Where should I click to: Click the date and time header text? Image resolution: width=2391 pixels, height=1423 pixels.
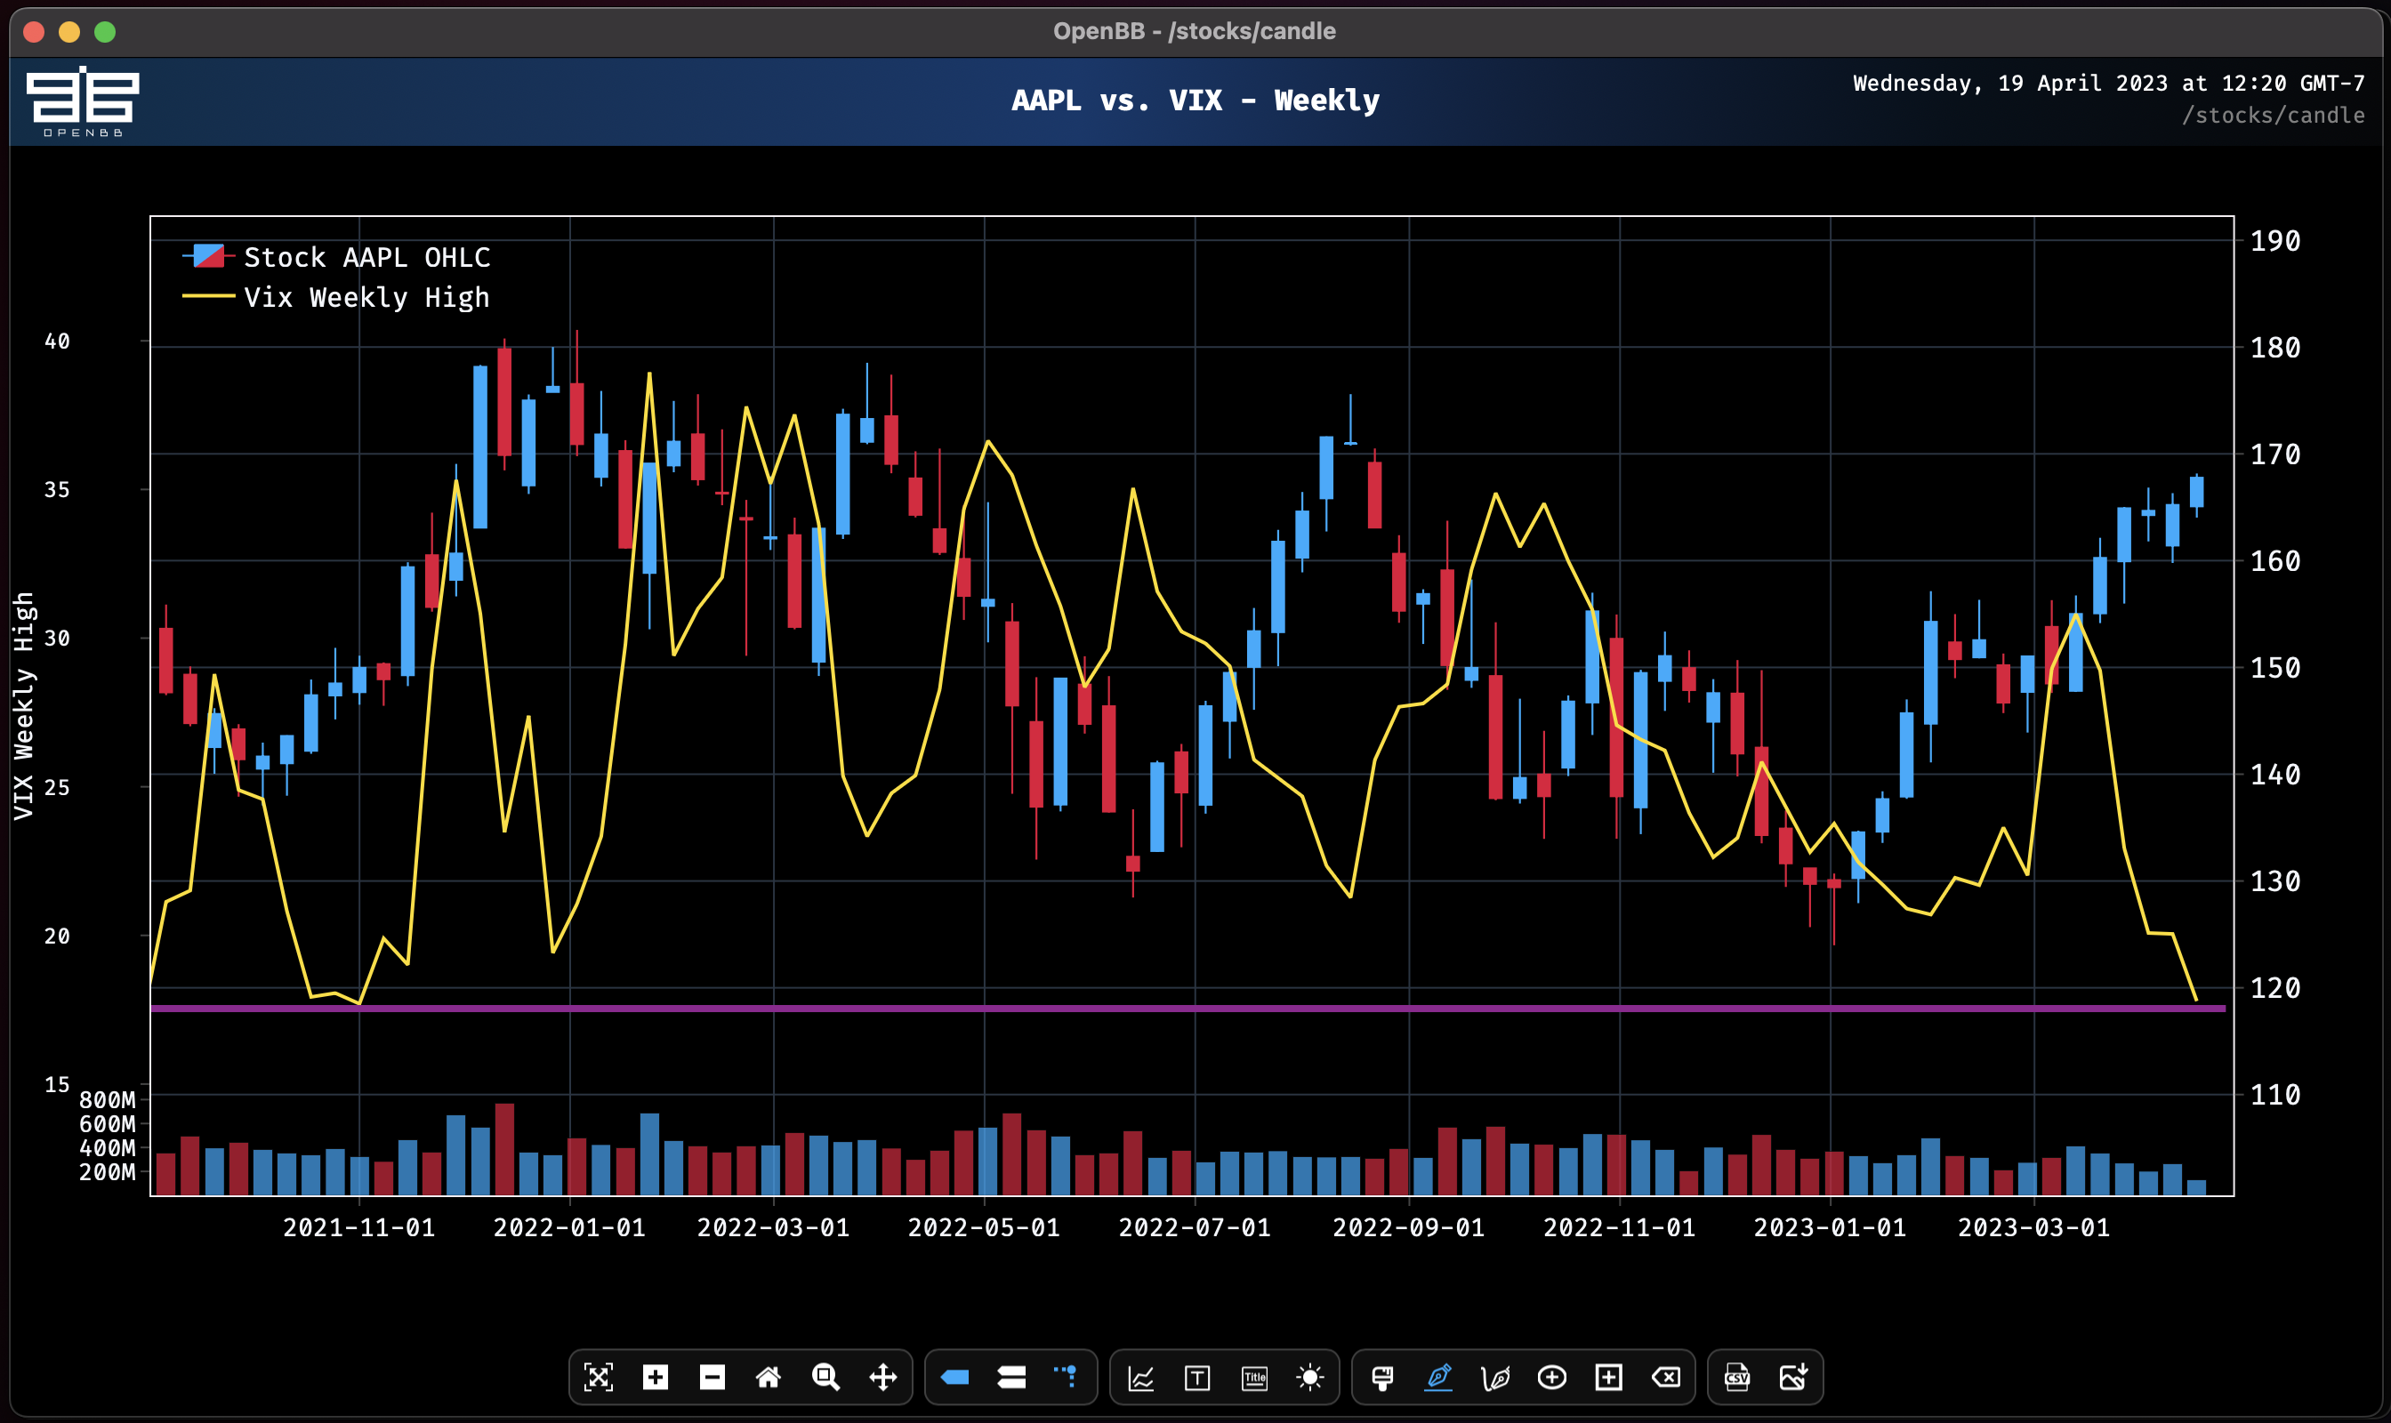point(2108,84)
